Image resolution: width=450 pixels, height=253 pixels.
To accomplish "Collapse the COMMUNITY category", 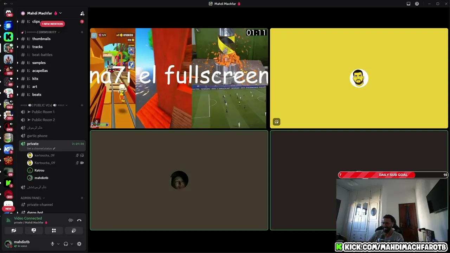I will point(40,32).
